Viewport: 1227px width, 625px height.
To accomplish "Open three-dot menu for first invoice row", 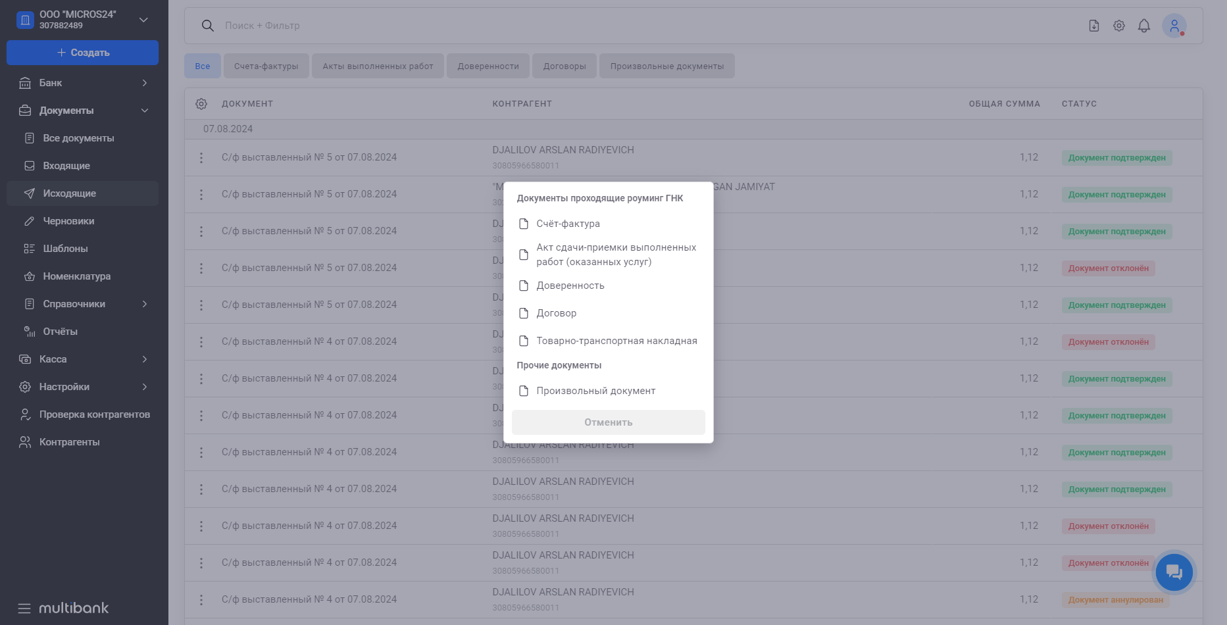I will click(x=201, y=158).
